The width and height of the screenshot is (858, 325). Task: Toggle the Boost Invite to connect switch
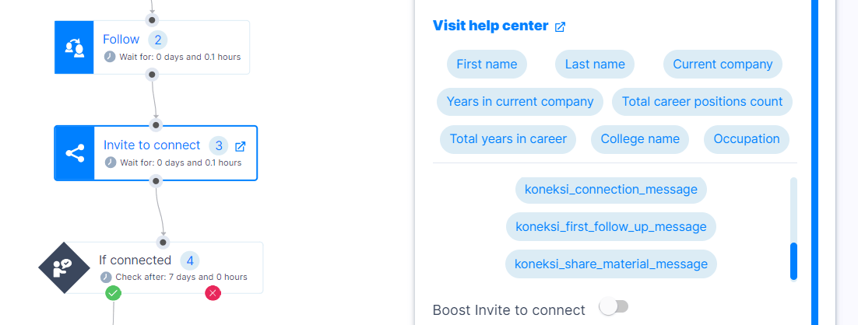click(x=614, y=306)
